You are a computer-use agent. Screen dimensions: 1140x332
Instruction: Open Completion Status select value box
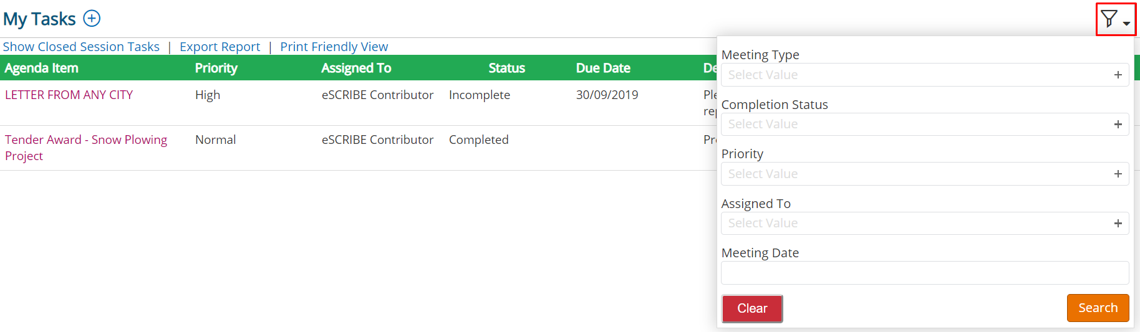point(925,124)
